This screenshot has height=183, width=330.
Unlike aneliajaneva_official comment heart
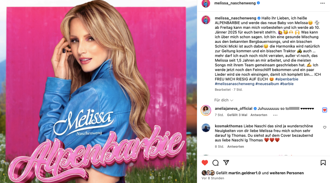324,110
